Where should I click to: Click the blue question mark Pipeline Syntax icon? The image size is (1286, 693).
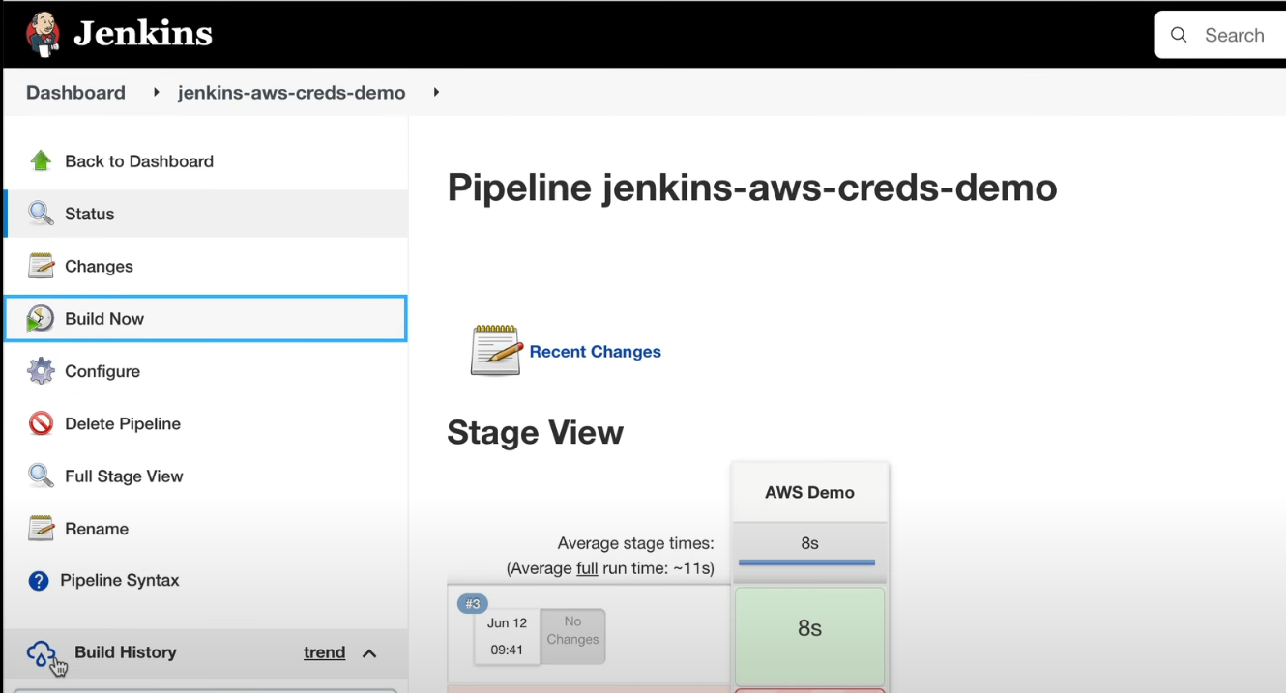[x=39, y=581]
